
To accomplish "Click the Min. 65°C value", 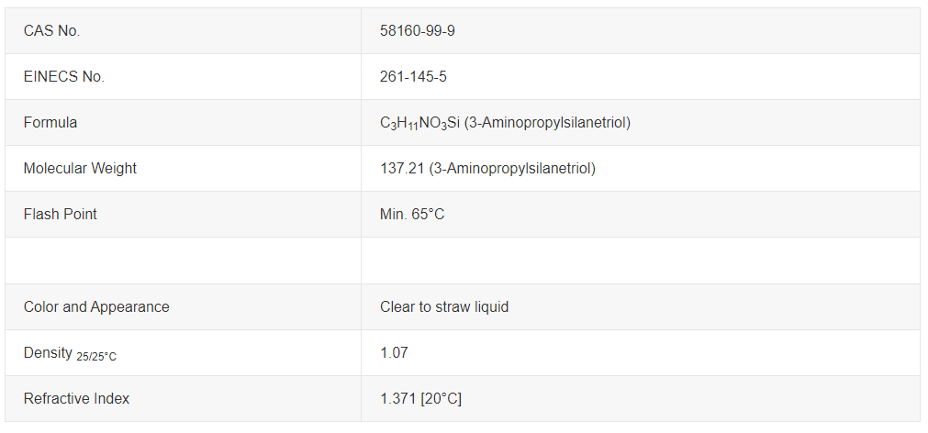I will (412, 215).
